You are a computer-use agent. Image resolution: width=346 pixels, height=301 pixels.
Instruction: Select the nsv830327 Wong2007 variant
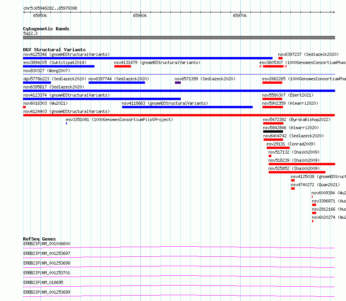tap(47, 71)
